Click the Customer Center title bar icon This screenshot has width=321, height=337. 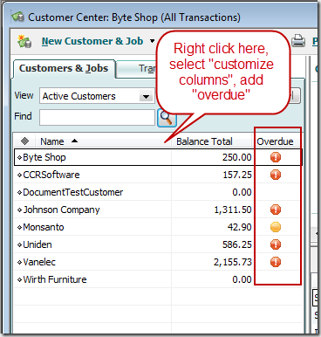[18, 17]
